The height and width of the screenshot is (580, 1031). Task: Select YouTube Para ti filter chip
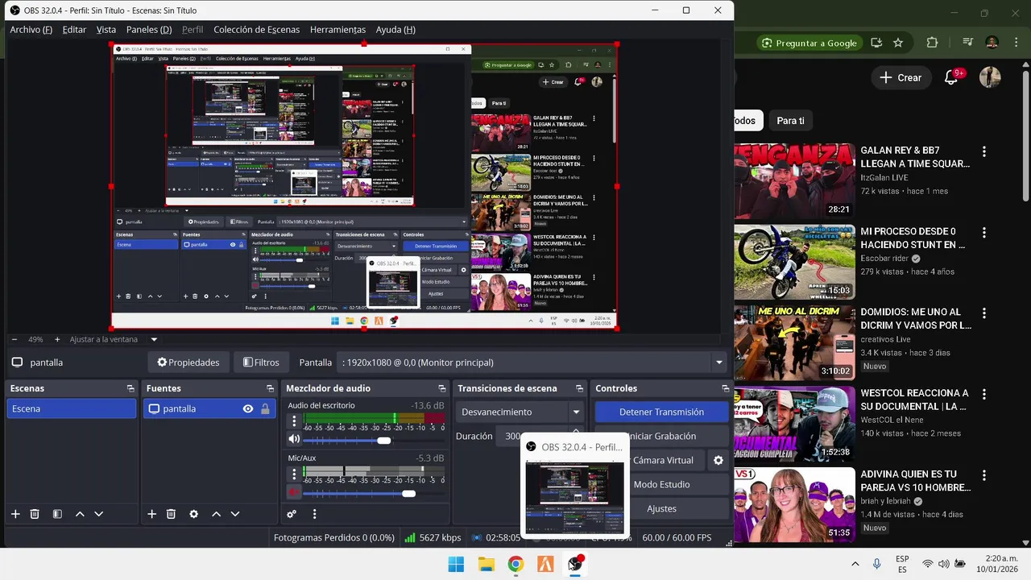[x=790, y=120]
